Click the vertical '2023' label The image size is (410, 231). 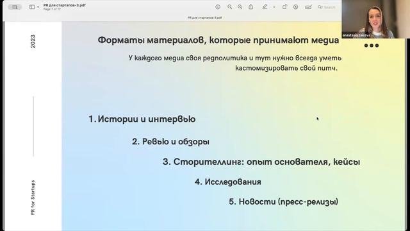coord(33,41)
